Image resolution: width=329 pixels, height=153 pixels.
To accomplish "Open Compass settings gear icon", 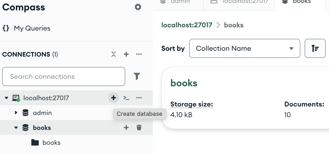I will [x=138, y=7].
